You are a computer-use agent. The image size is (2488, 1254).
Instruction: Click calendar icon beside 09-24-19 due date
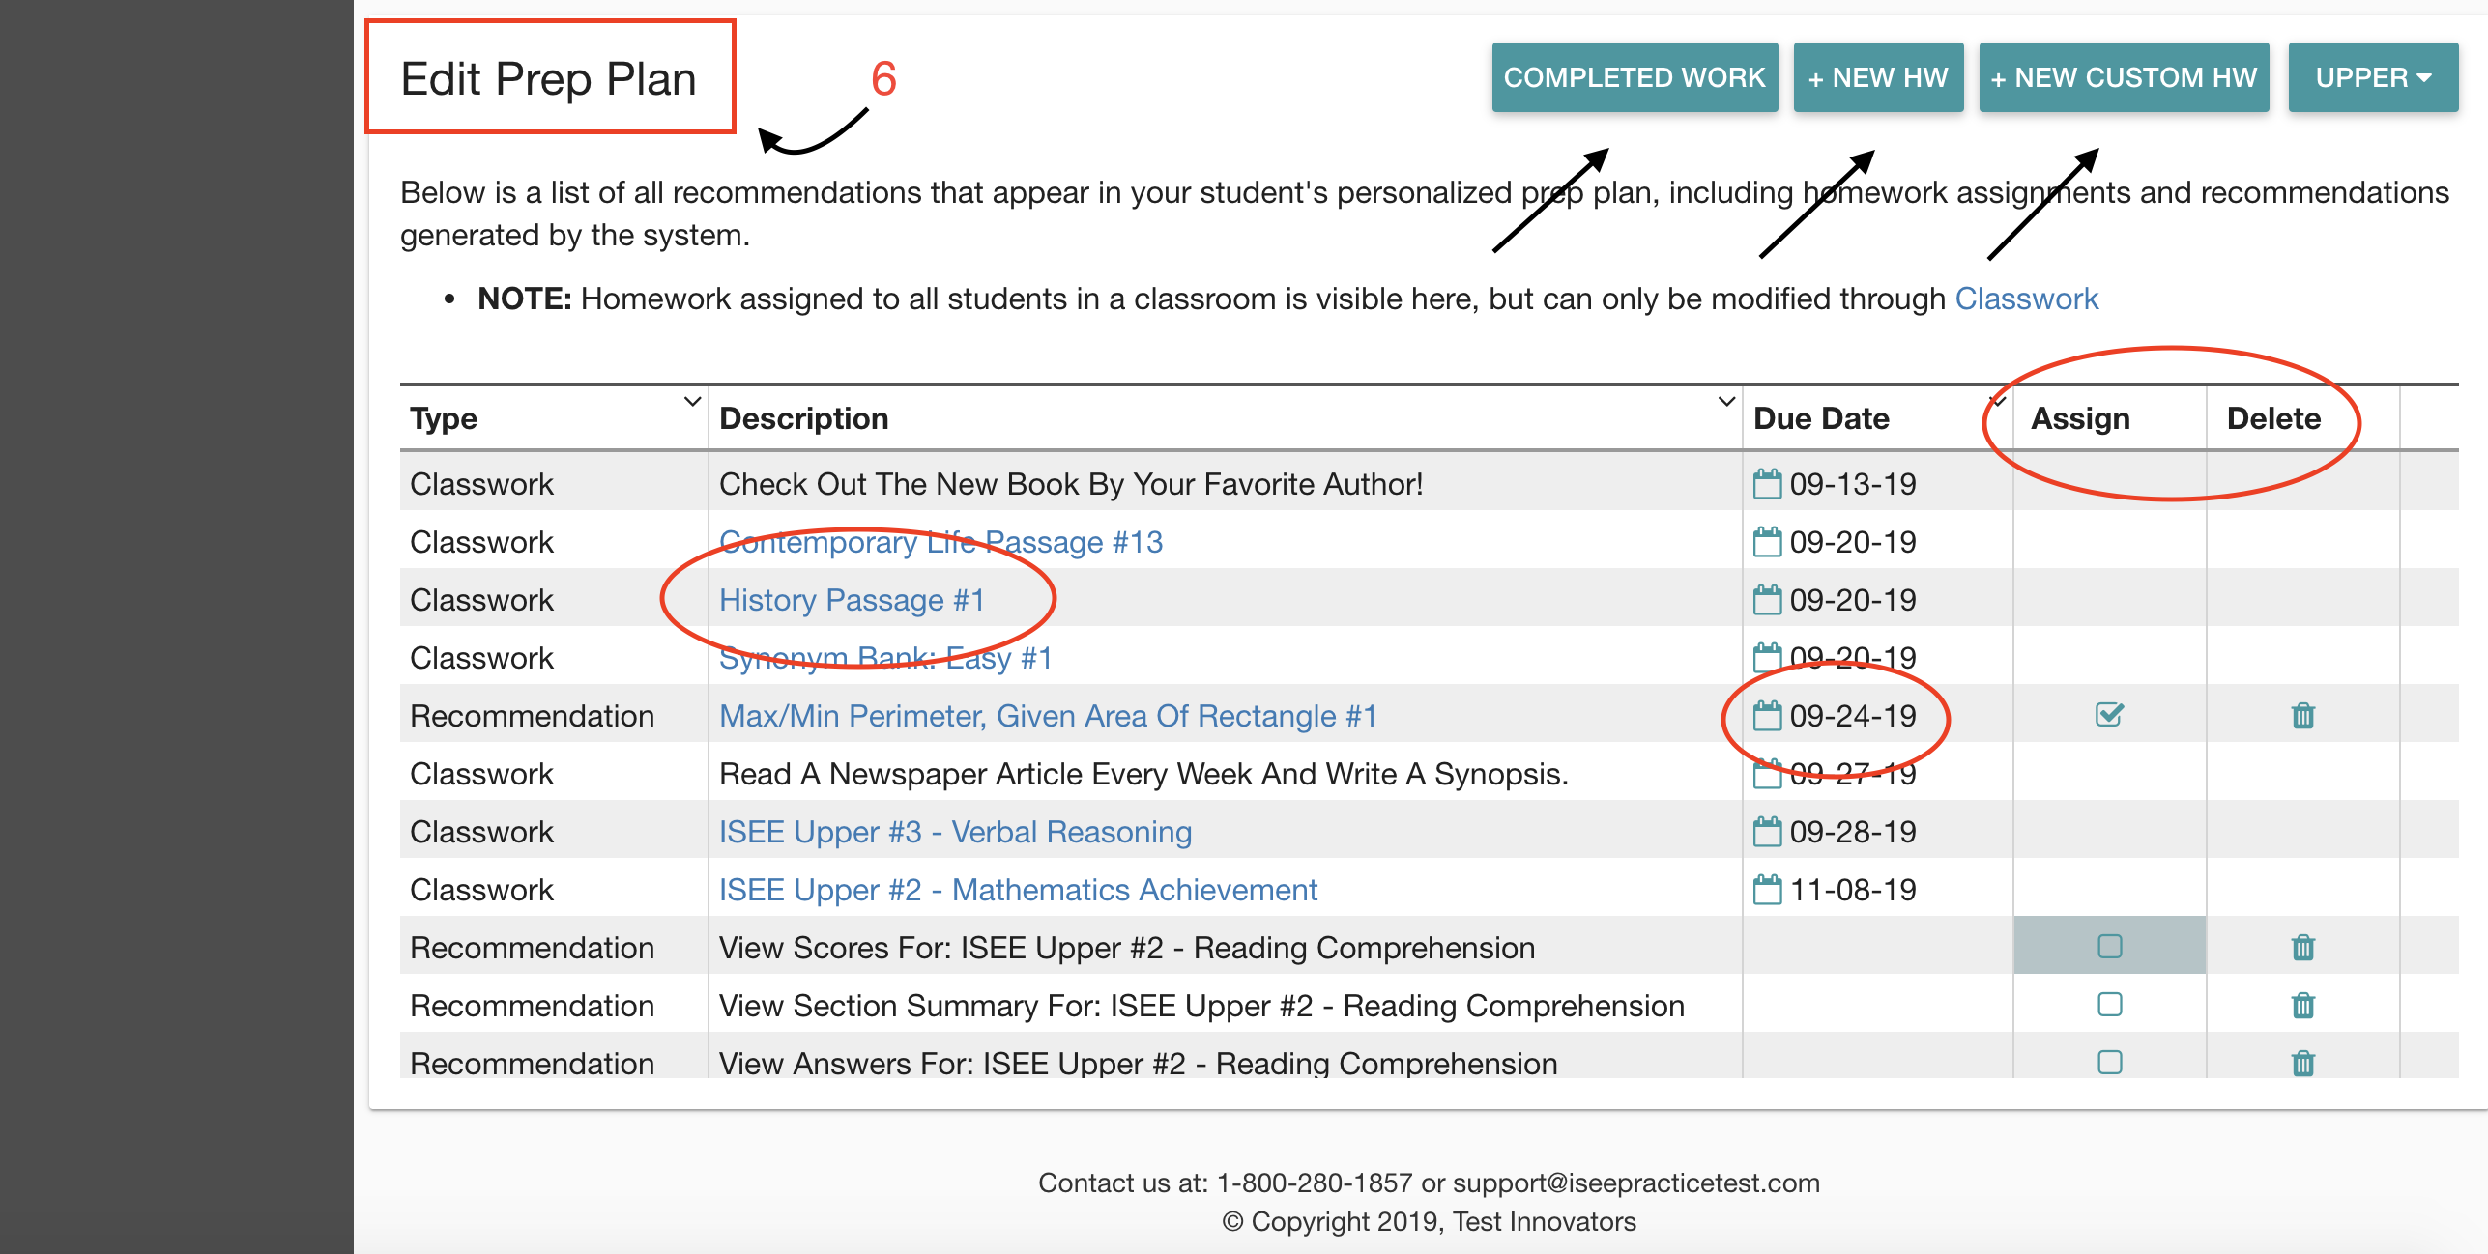[1767, 715]
